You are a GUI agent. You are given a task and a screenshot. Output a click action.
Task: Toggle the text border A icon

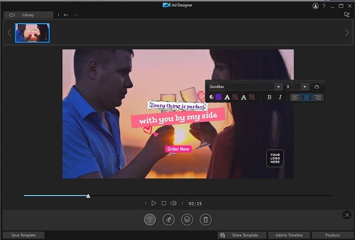227,97
